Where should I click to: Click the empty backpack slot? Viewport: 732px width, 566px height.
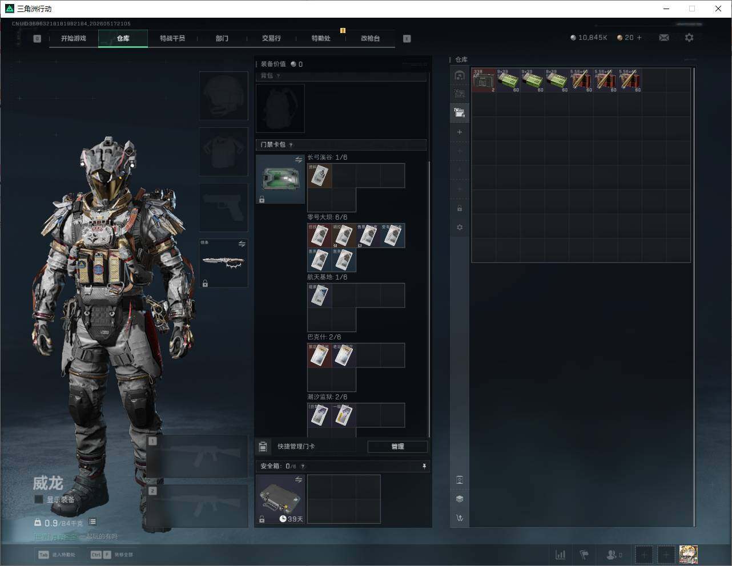pos(280,108)
